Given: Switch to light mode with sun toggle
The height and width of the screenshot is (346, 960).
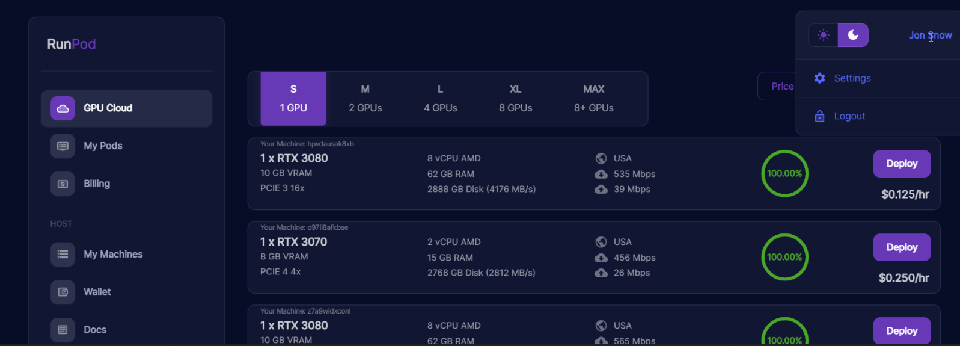Looking at the screenshot, I should (824, 36).
